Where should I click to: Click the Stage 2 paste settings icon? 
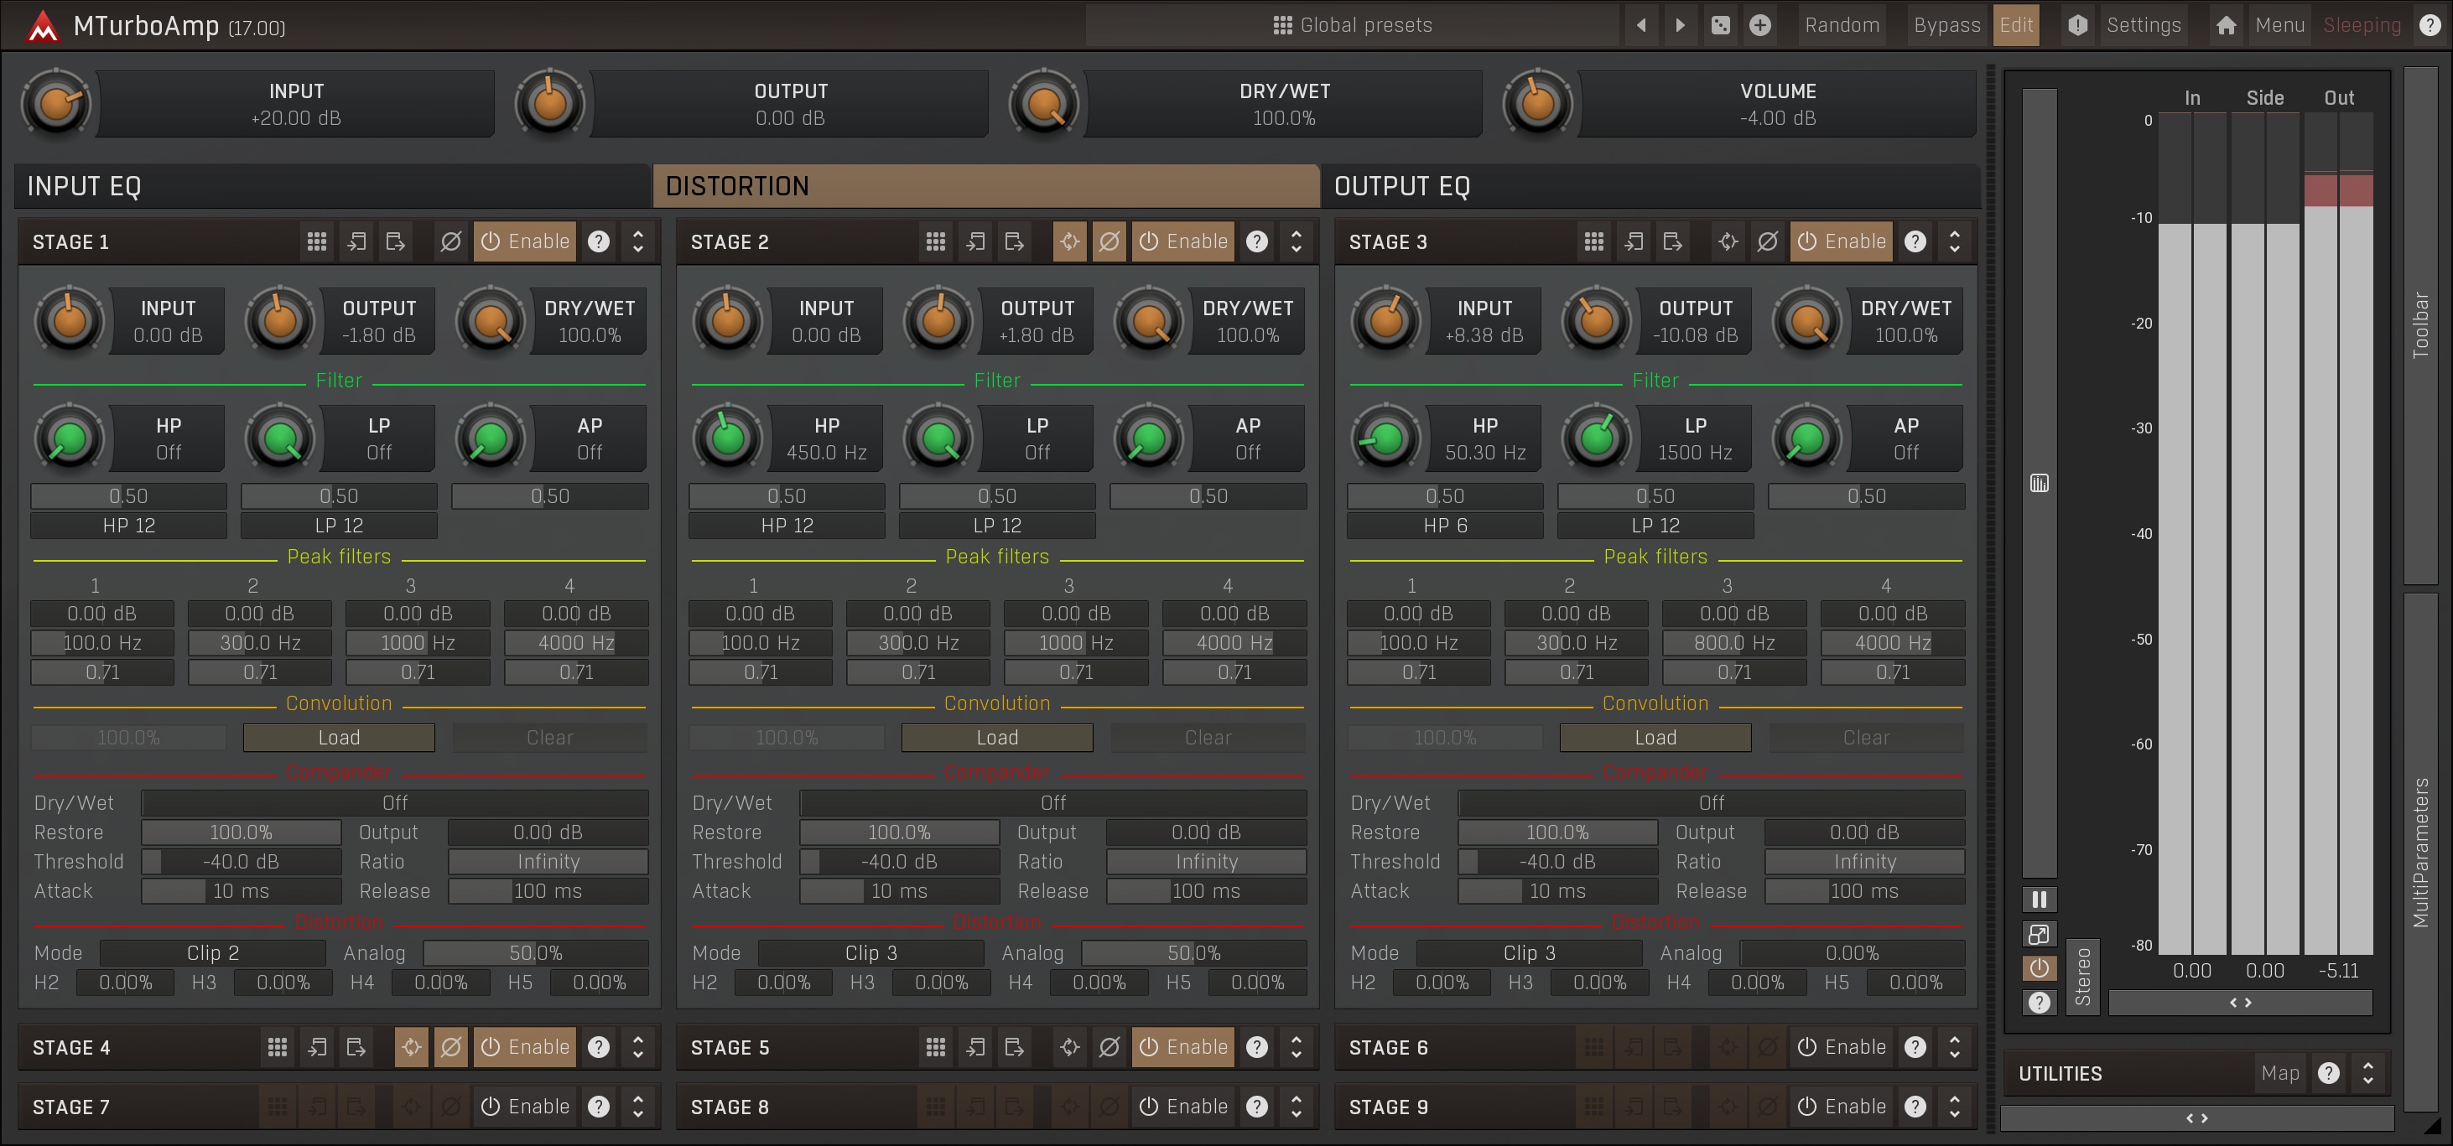[1015, 241]
